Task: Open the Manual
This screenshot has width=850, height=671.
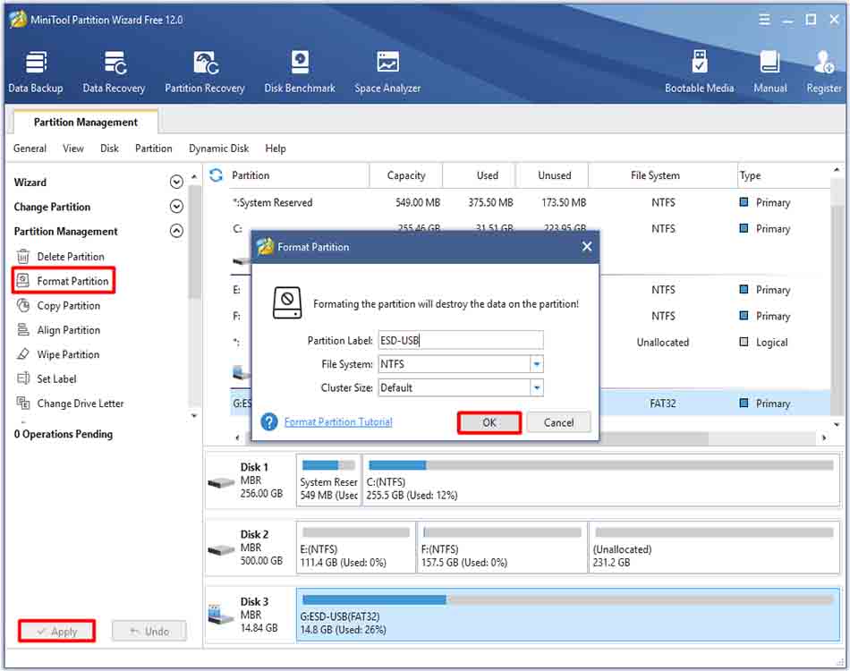Action: [x=769, y=72]
